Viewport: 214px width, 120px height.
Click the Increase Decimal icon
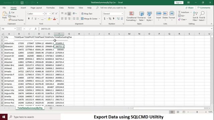click(x=118, y=19)
